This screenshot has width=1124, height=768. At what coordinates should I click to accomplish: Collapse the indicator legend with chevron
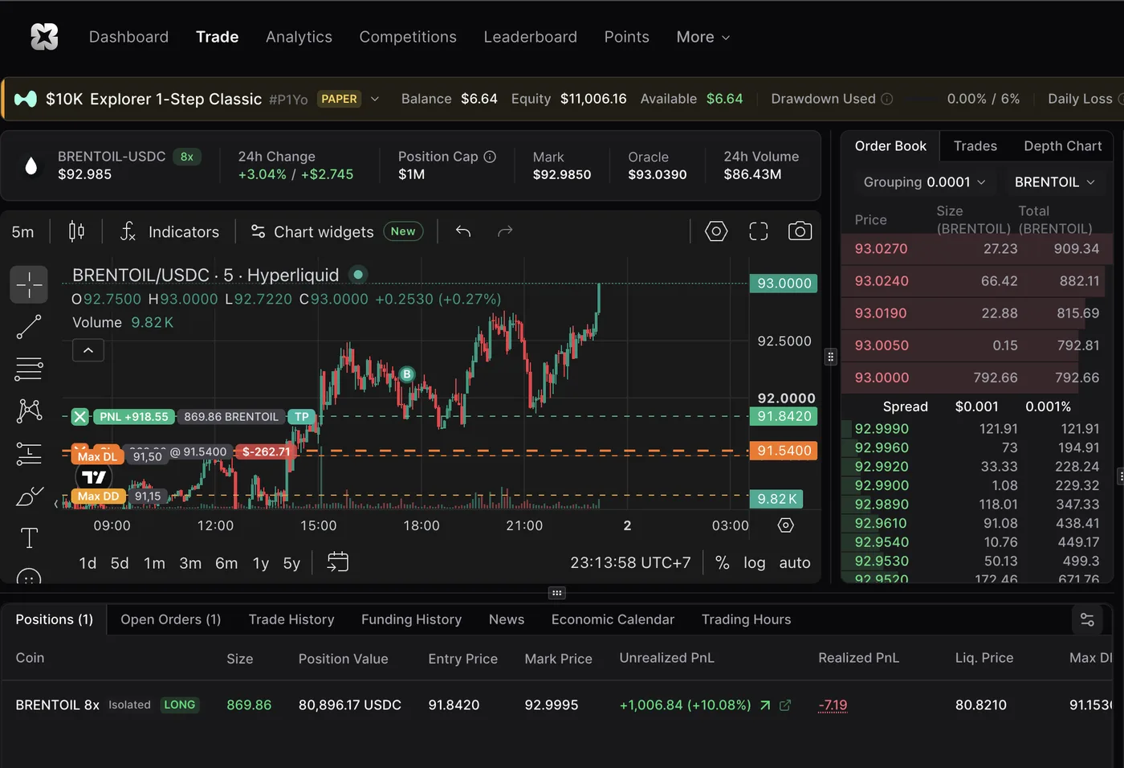click(x=88, y=350)
